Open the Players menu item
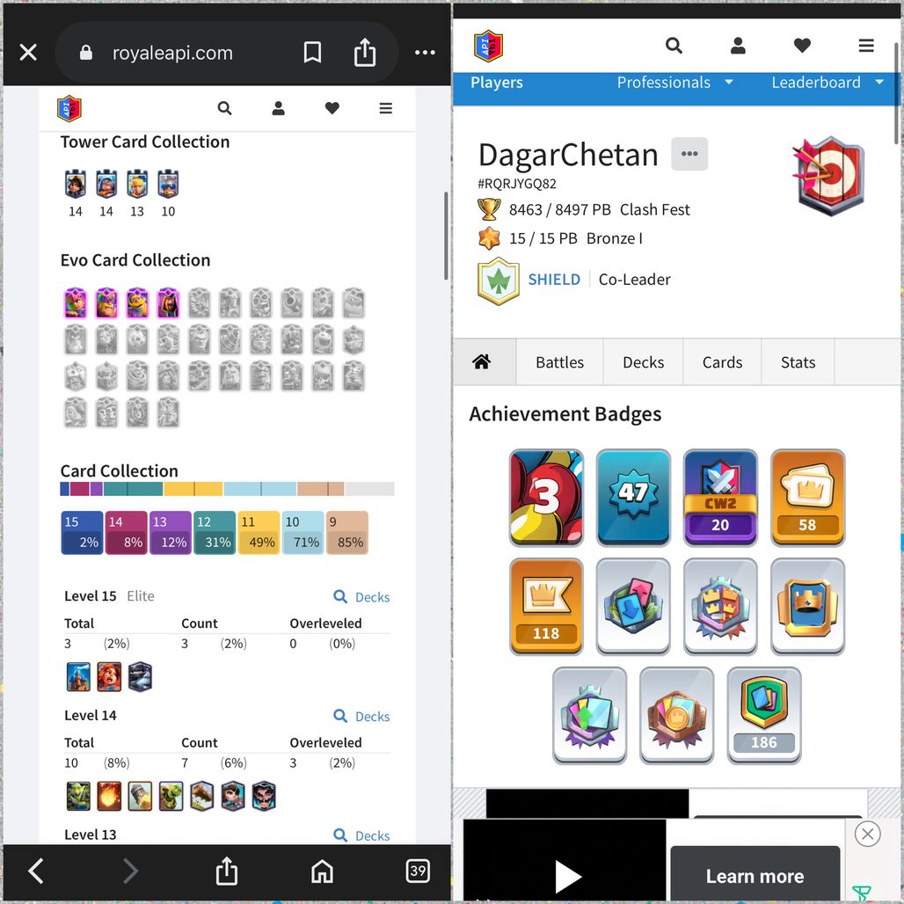The image size is (904, 904). tap(496, 83)
